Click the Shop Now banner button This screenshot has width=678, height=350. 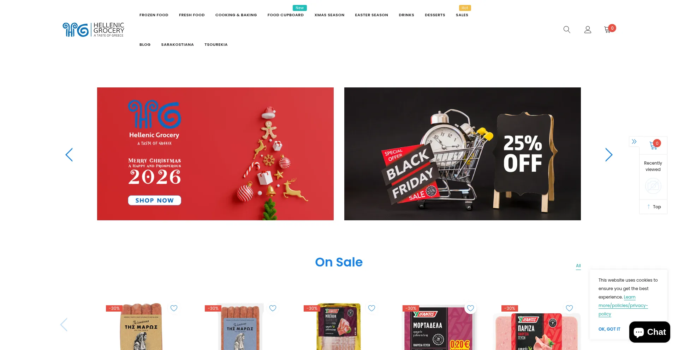coord(155,200)
